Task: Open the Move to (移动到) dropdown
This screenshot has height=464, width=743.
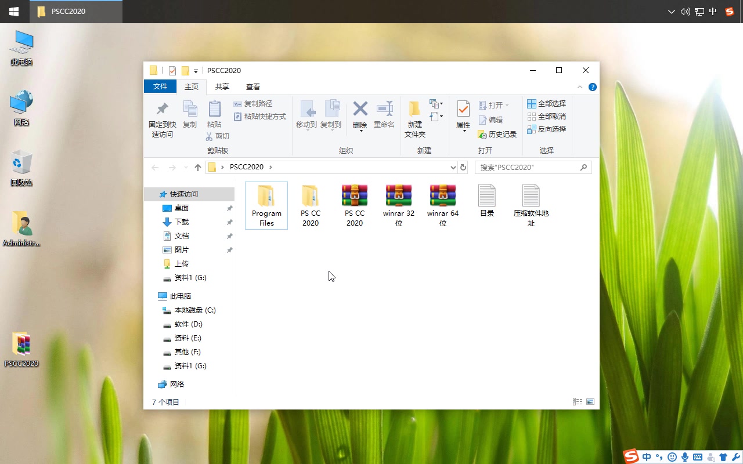Action: pyautogui.click(x=306, y=115)
